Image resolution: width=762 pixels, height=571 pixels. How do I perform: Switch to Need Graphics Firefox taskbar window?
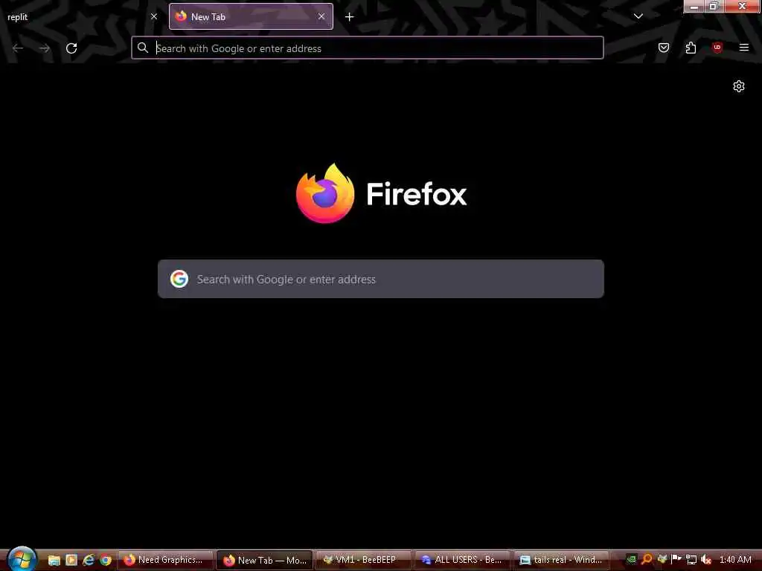pyautogui.click(x=165, y=561)
